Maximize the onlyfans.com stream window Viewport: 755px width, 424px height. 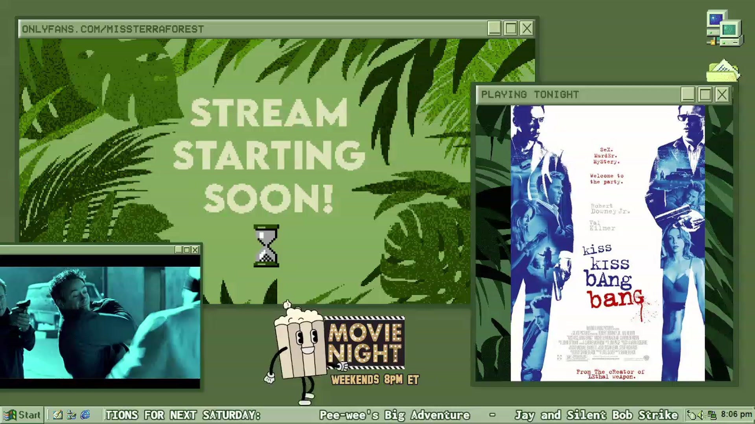[510, 29]
